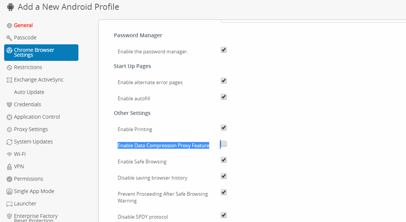Enable the Data Compression Proxy Feature checkbox
The image size is (406, 222).
point(223,144)
